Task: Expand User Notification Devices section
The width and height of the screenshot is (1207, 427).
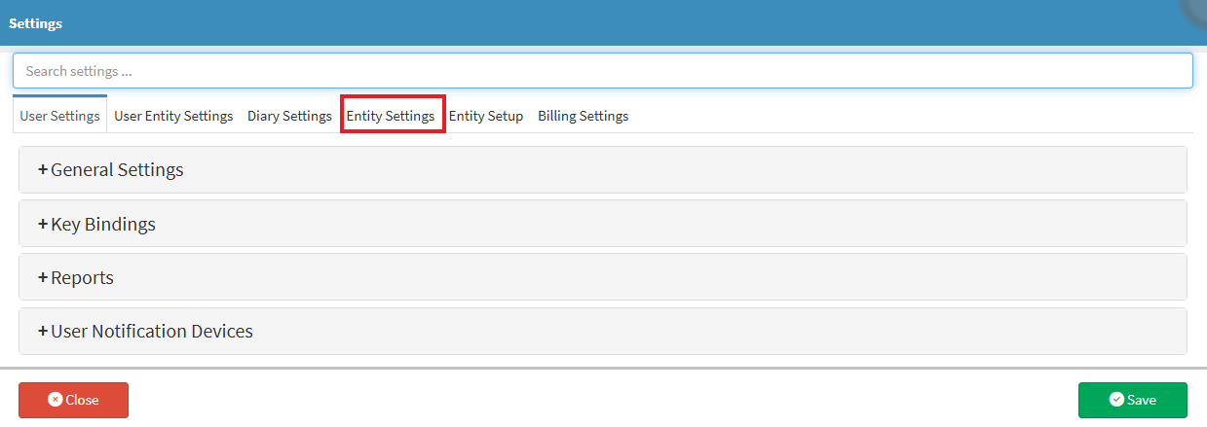Action: point(603,332)
